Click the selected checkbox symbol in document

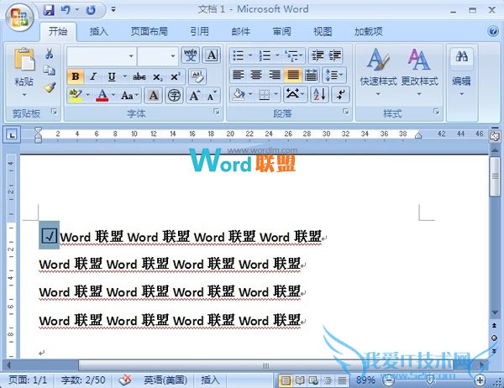[x=50, y=236]
